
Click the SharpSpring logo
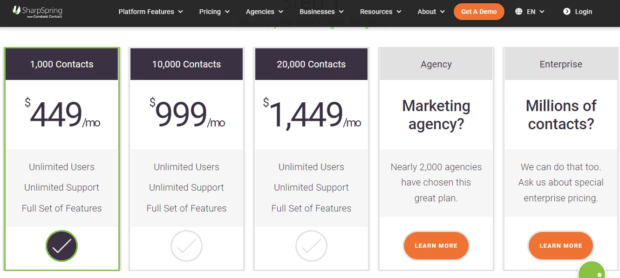tap(37, 12)
